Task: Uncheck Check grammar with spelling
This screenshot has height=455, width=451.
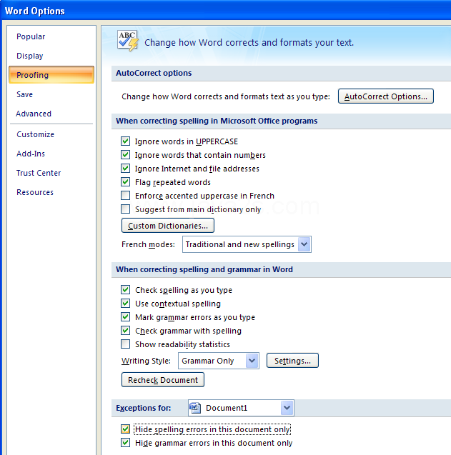Action: click(126, 331)
